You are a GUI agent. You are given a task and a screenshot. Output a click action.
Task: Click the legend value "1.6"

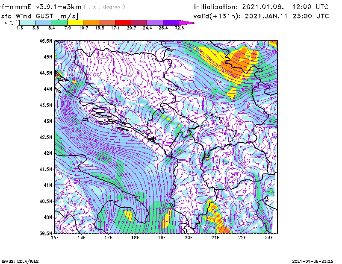20,28
